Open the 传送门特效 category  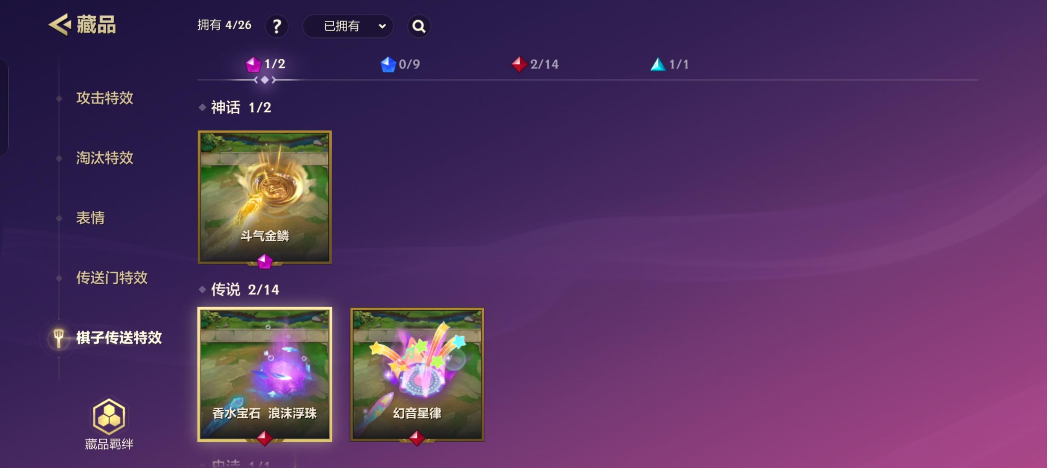click(x=112, y=278)
